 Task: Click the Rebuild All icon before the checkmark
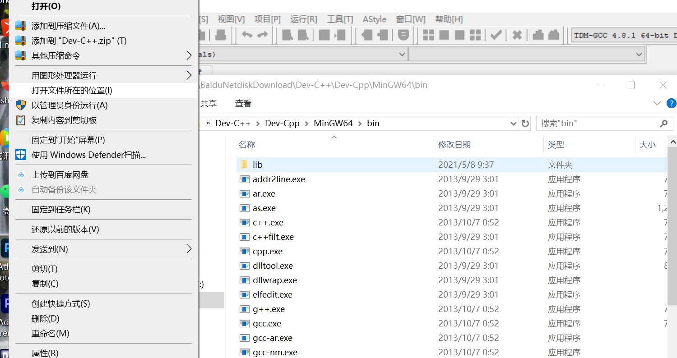tap(475, 35)
